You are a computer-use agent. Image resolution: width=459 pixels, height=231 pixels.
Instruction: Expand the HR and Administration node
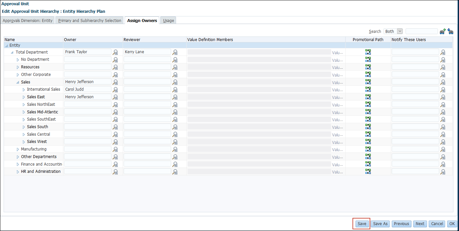pyautogui.click(x=18, y=172)
